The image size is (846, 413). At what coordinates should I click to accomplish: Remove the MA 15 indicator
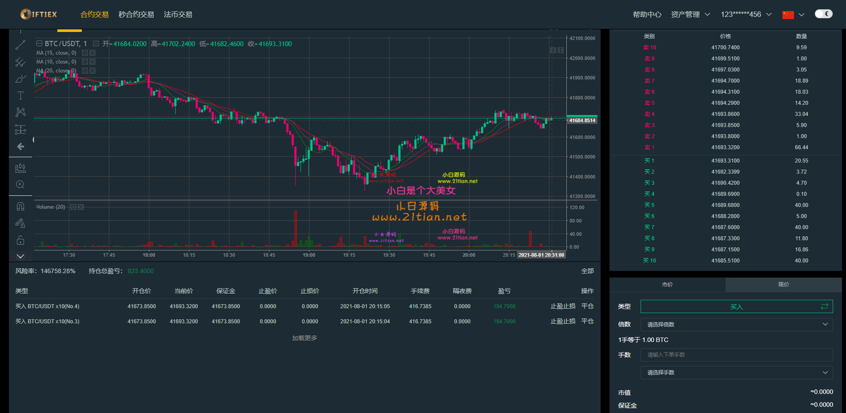pyautogui.click(x=92, y=53)
